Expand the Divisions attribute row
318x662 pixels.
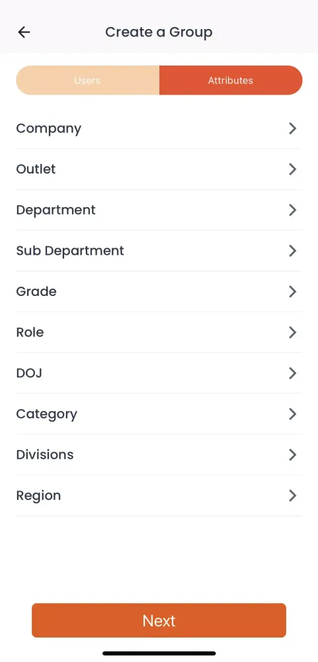tap(159, 455)
